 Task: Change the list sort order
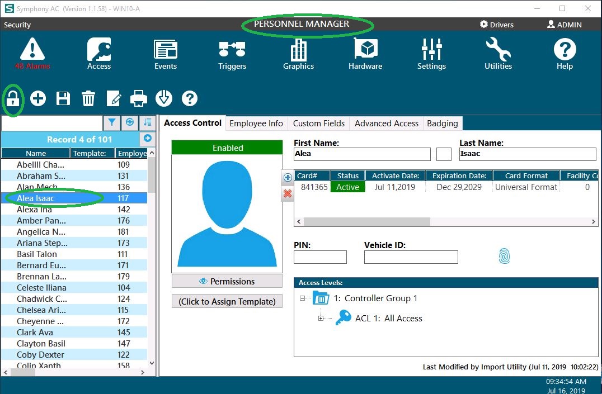pos(148,122)
